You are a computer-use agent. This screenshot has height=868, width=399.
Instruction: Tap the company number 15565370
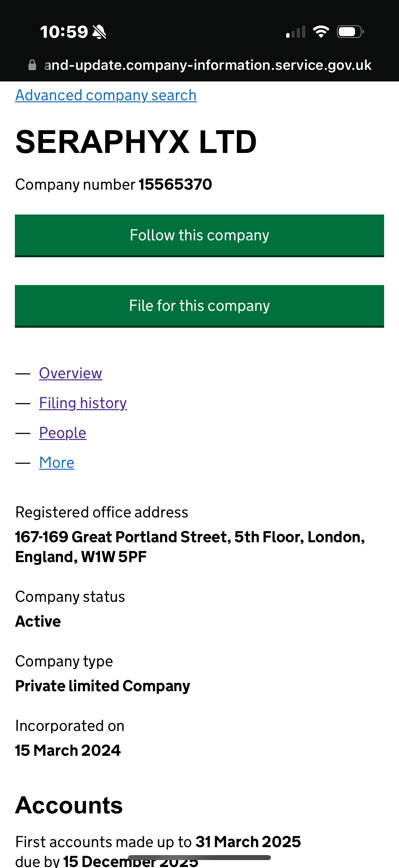pos(175,184)
